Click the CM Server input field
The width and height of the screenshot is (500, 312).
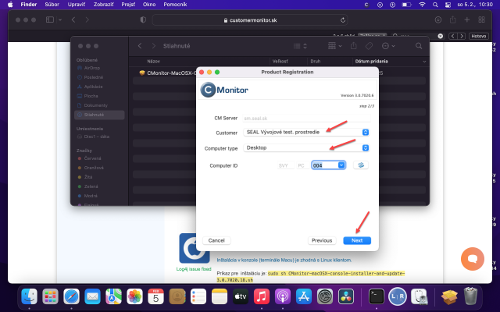click(x=306, y=118)
